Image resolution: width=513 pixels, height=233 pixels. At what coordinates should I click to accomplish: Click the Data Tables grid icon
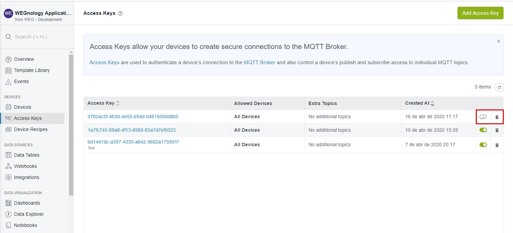(x=8, y=155)
